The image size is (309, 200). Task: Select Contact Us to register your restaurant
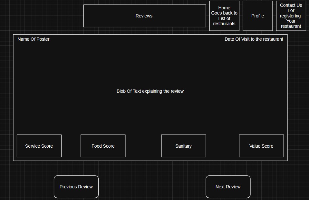coord(290,16)
